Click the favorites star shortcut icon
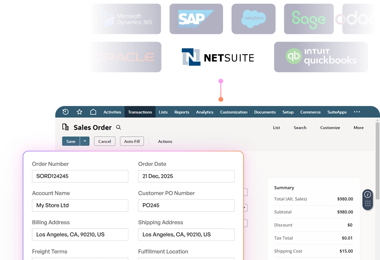The image size is (380, 260). (79, 112)
